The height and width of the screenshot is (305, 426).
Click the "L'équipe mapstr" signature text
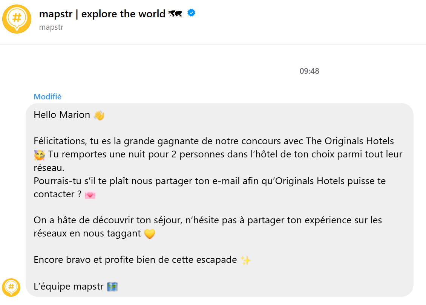pos(68,287)
